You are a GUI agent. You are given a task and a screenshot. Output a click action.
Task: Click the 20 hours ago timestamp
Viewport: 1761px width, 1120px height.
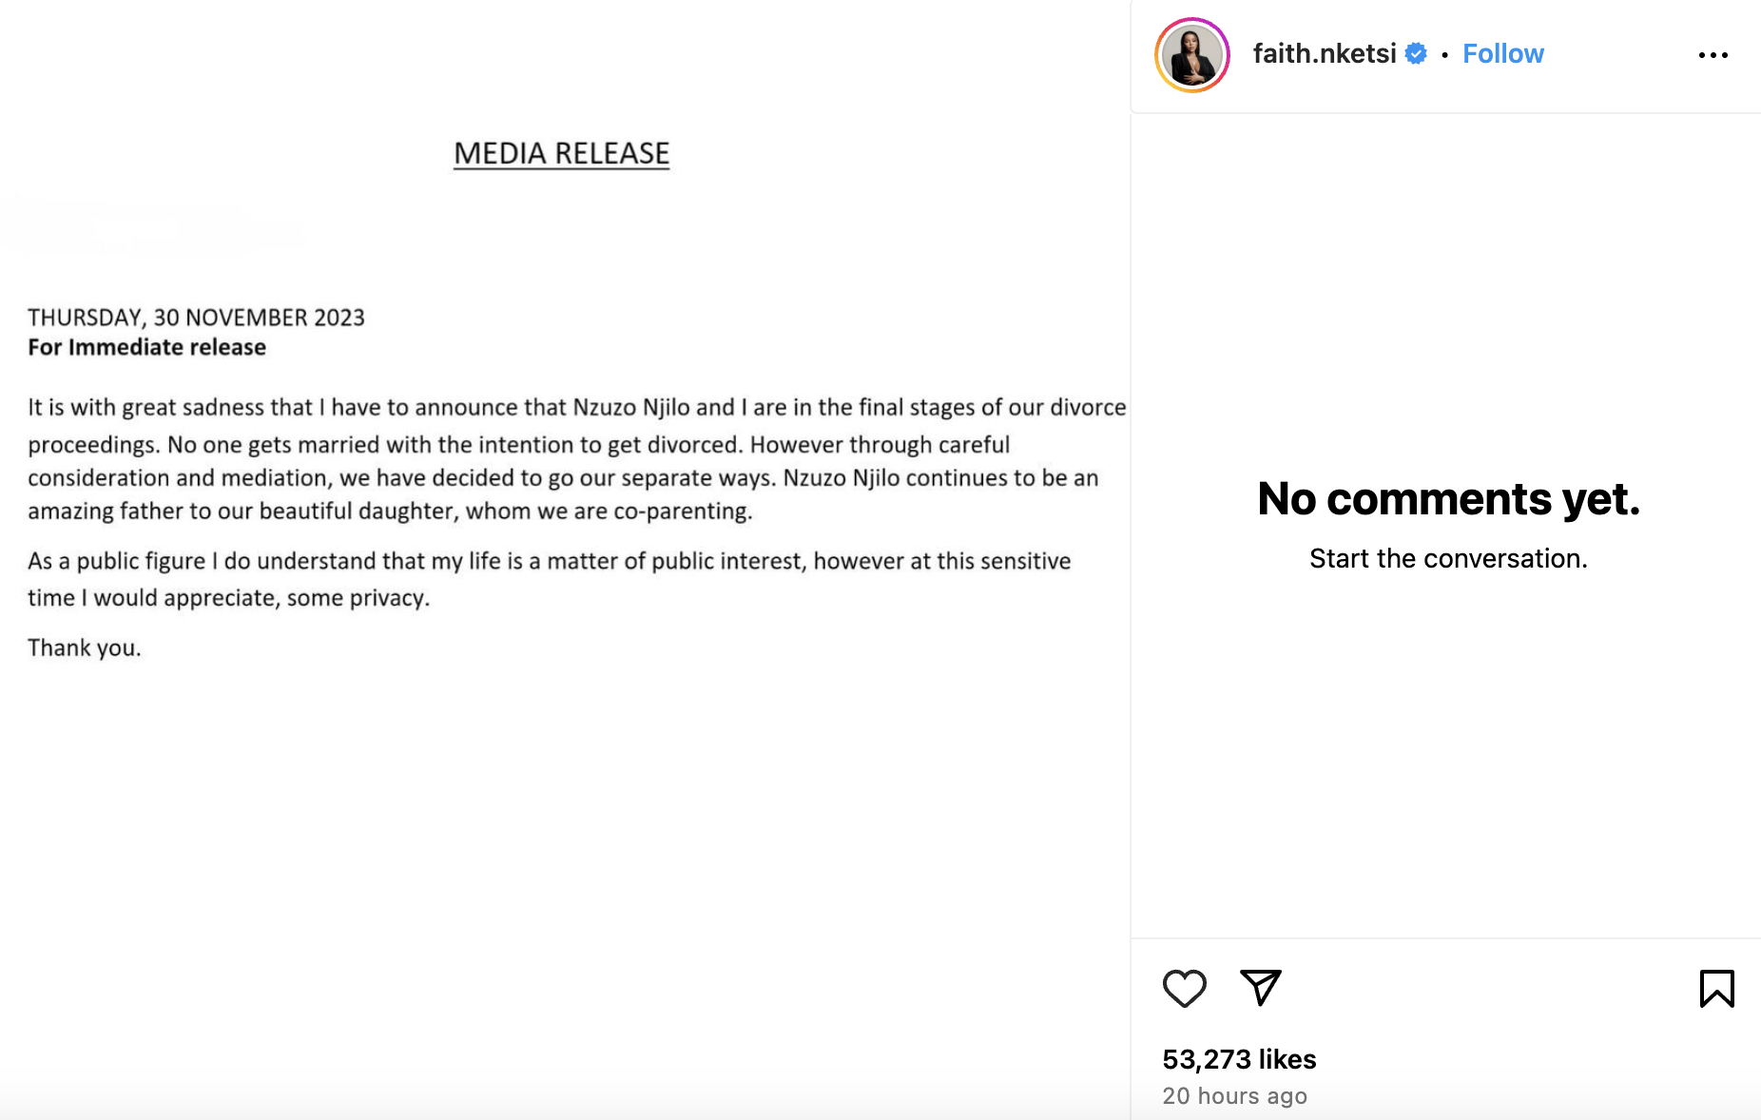1234,1096
